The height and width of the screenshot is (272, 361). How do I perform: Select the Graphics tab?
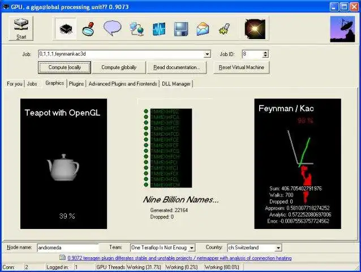[x=54, y=83]
